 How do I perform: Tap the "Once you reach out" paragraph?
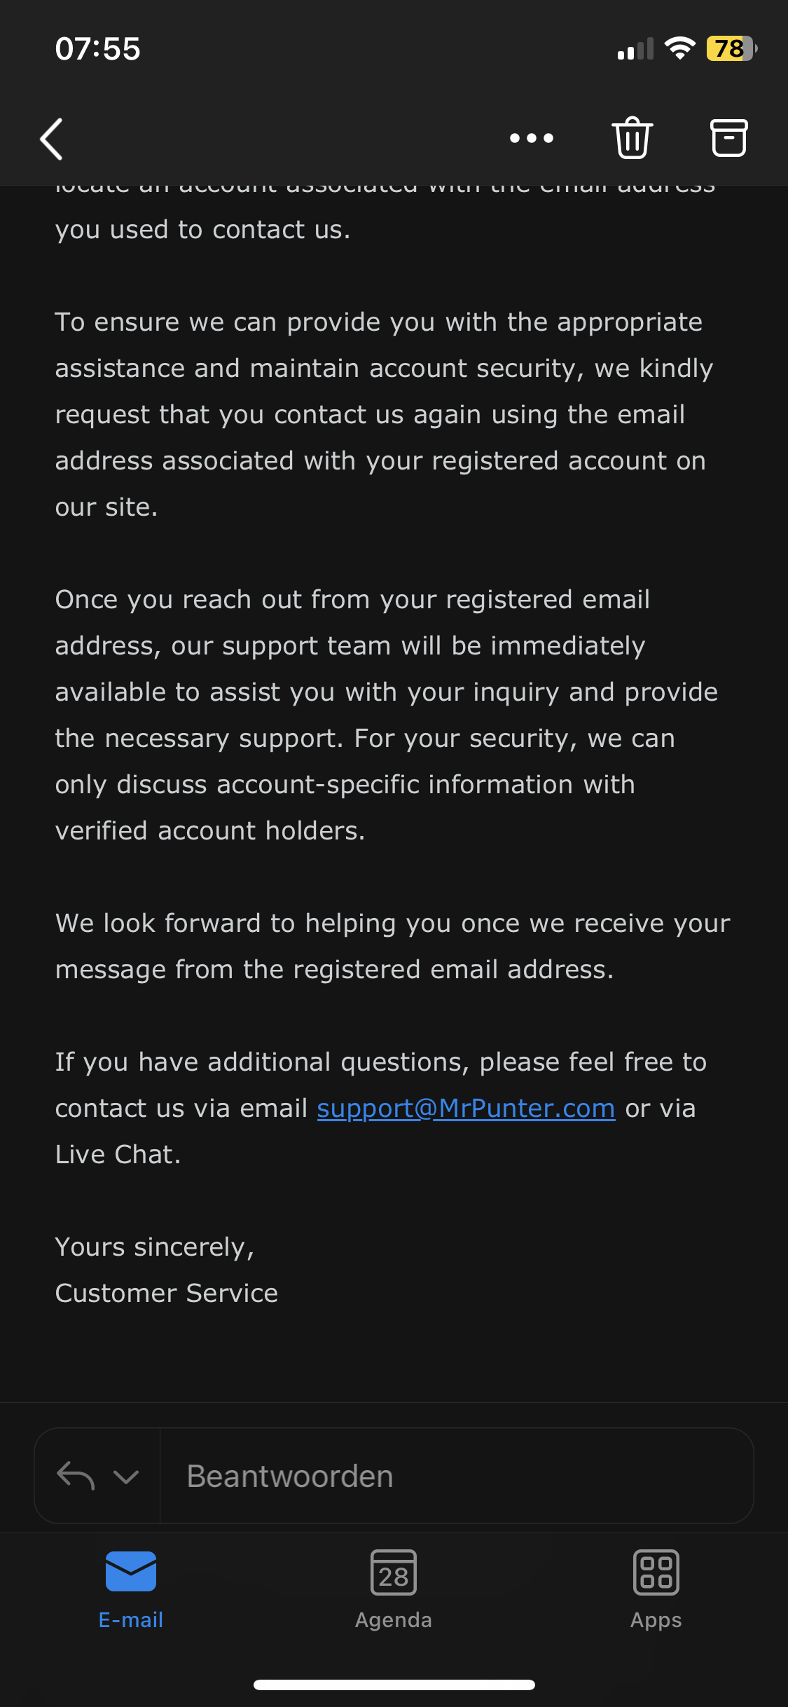(385, 715)
